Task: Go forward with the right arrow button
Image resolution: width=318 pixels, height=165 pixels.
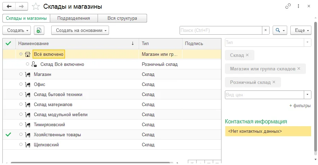Action: click(x=21, y=7)
